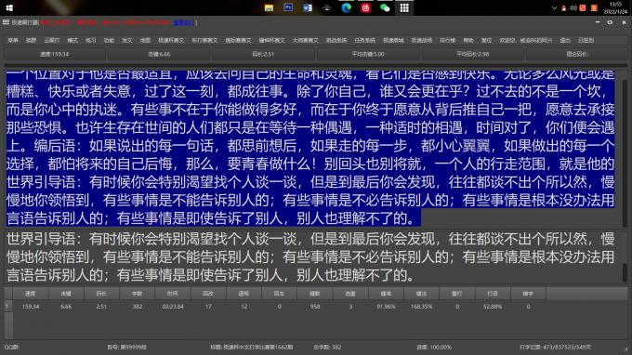Open the 极速杯赛文 menu item
Image resolution: width=632 pixels, height=355 pixels.
click(x=171, y=40)
